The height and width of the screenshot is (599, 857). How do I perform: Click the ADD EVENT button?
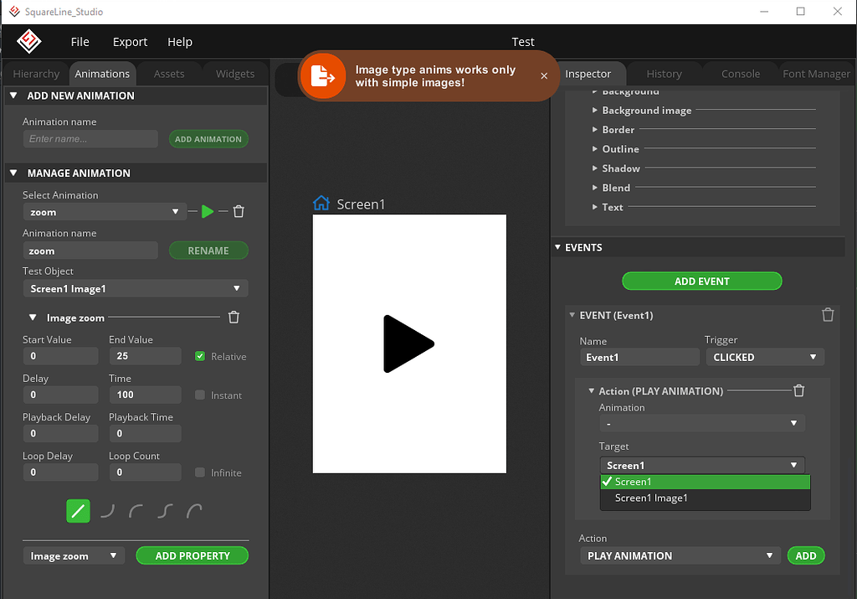(x=702, y=281)
